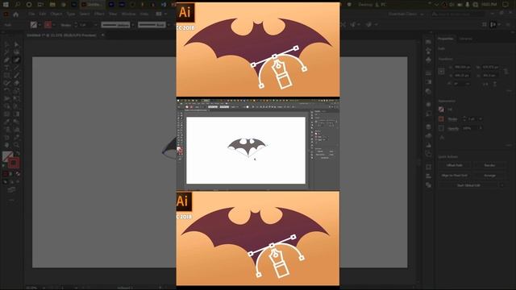Click the Home icon beside the File menu
The width and height of the screenshot is (516, 290).
click(15, 14)
